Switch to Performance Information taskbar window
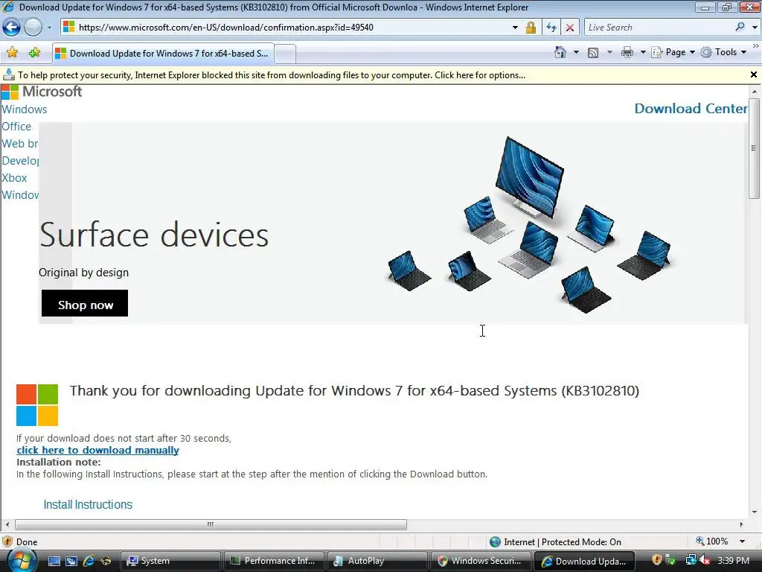The image size is (762, 572). [274, 561]
